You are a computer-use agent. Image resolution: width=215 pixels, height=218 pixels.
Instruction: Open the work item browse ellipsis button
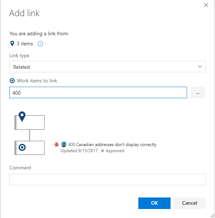click(198, 92)
